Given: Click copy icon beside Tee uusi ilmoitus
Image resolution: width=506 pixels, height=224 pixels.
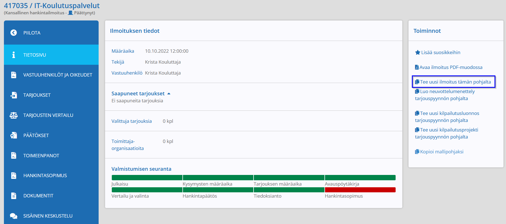Looking at the screenshot, I should point(417,82).
